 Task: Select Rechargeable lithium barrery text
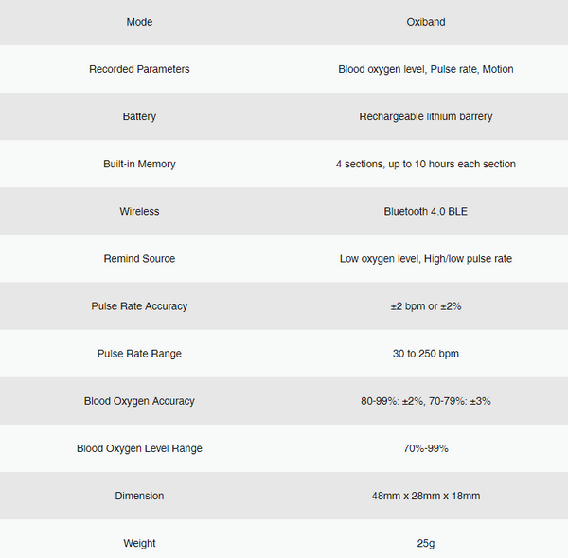click(426, 116)
